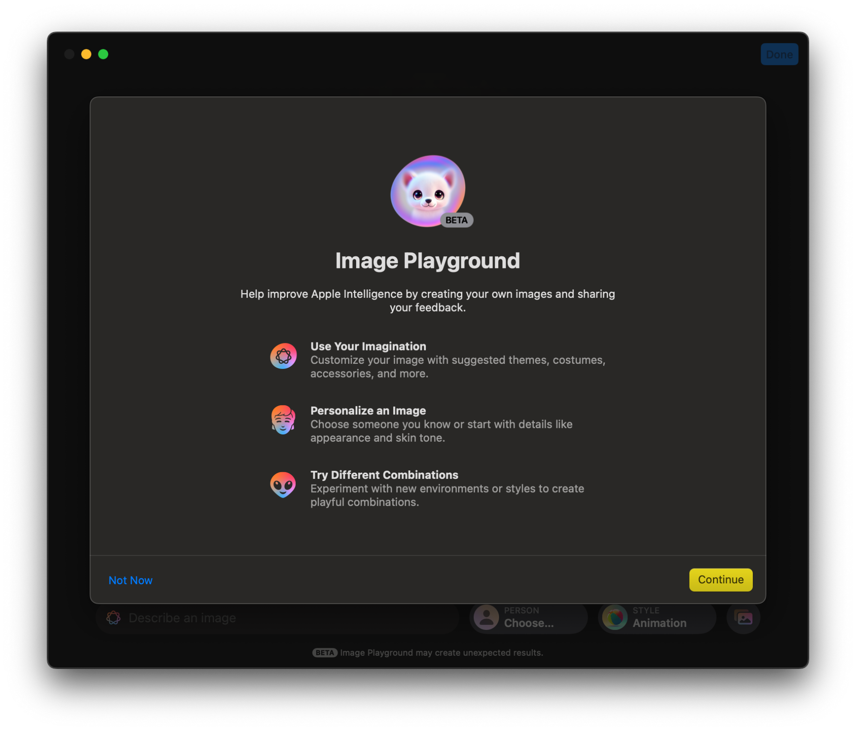856x731 pixels.
Task: Click the Done button in the title bar
Action: (779, 54)
